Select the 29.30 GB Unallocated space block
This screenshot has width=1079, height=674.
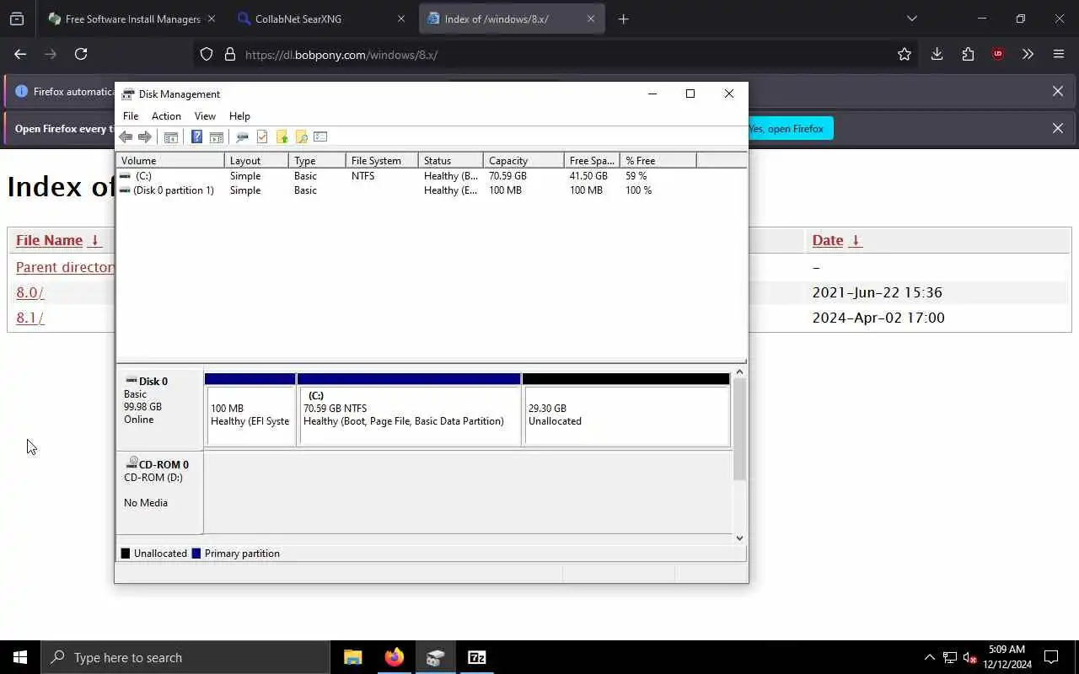pyautogui.click(x=626, y=409)
